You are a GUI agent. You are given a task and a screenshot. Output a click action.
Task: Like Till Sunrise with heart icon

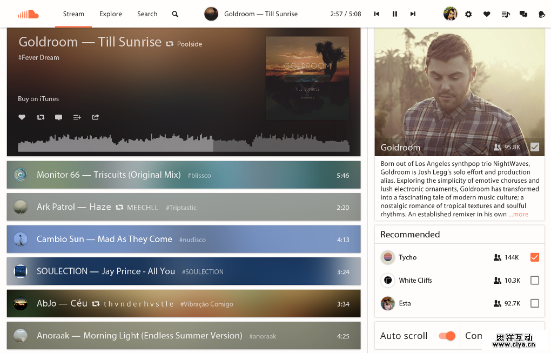(22, 117)
